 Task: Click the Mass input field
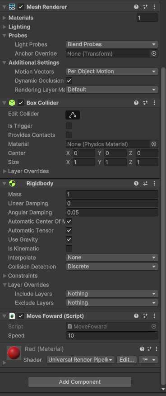(112, 194)
